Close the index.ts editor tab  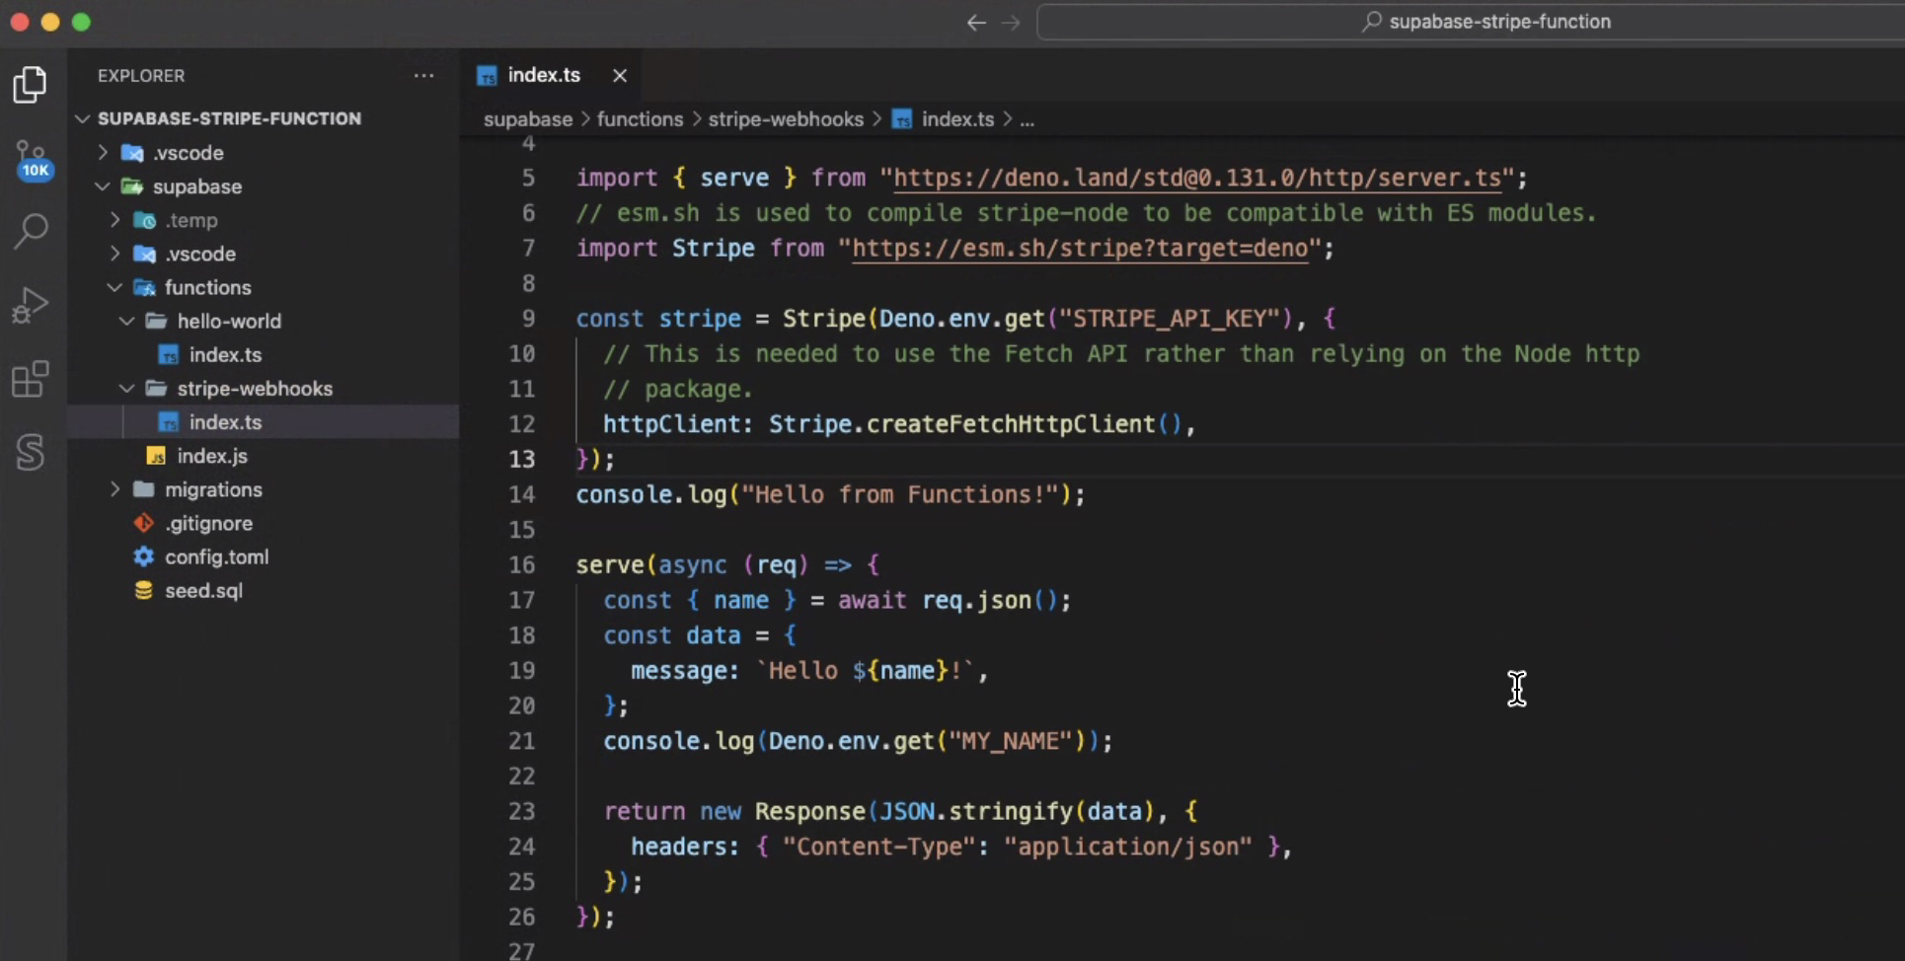(x=620, y=76)
